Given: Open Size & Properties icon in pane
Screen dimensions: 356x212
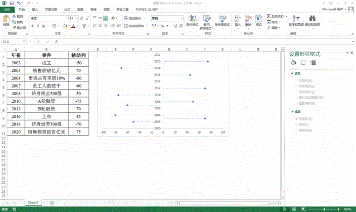Looking at the screenshot, I should 314,62.
